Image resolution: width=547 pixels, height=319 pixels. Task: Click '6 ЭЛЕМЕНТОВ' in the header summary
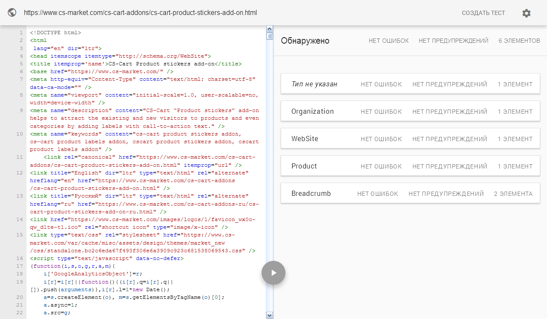(519, 41)
